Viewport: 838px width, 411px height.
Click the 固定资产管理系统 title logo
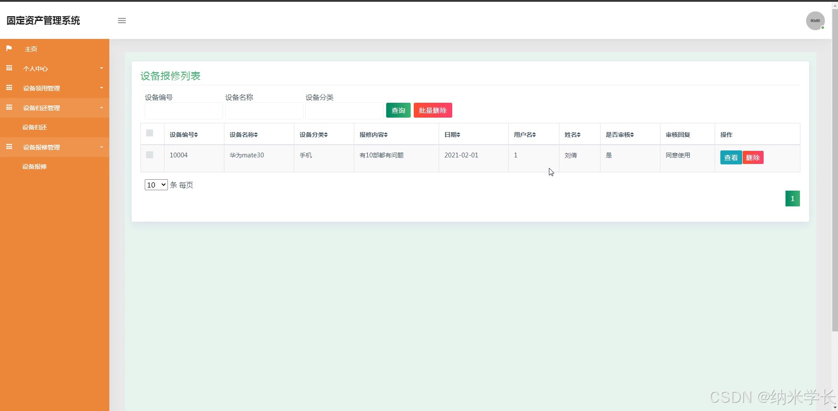pyautogui.click(x=43, y=21)
